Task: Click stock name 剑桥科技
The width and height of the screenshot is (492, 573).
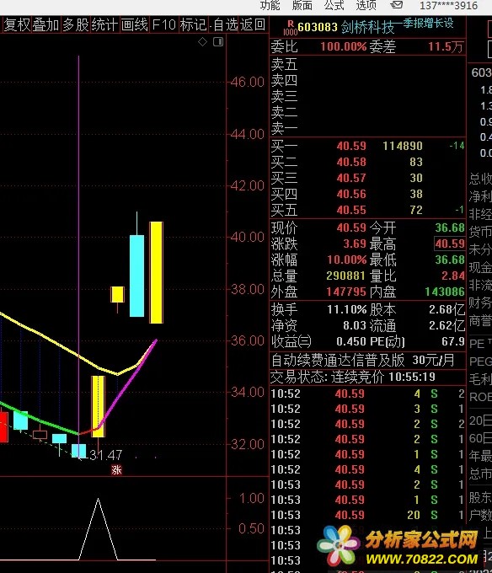Action: click(368, 27)
